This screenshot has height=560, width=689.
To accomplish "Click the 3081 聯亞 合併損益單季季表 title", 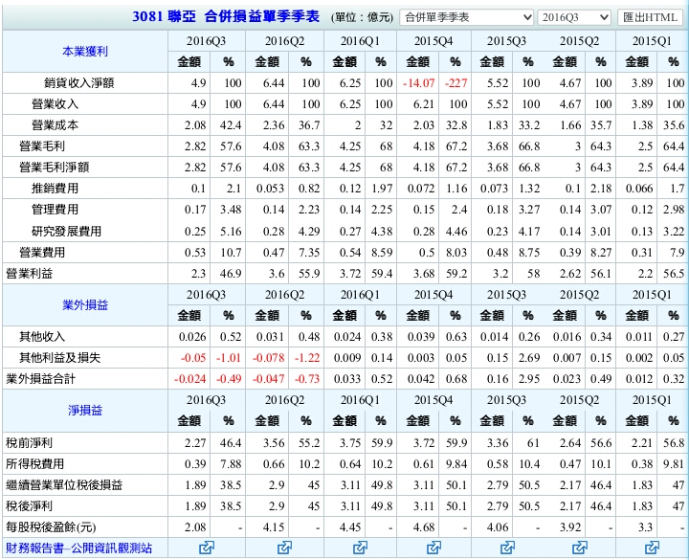I will 226,16.
